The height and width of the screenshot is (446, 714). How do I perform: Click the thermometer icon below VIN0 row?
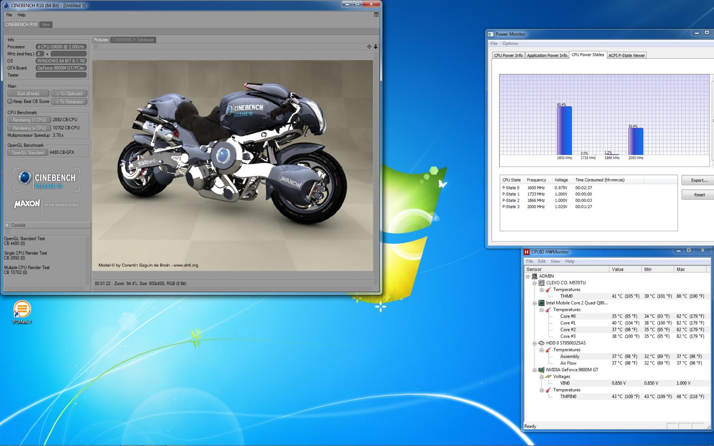coord(548,390)
